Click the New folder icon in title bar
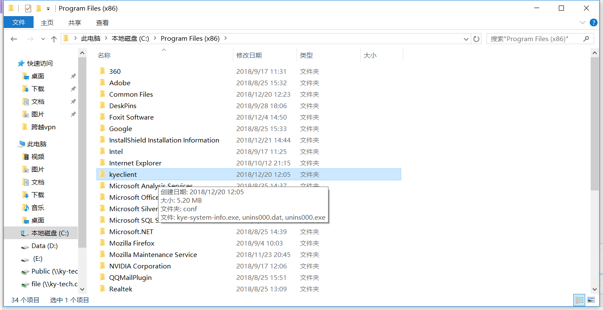 [39, 8]
